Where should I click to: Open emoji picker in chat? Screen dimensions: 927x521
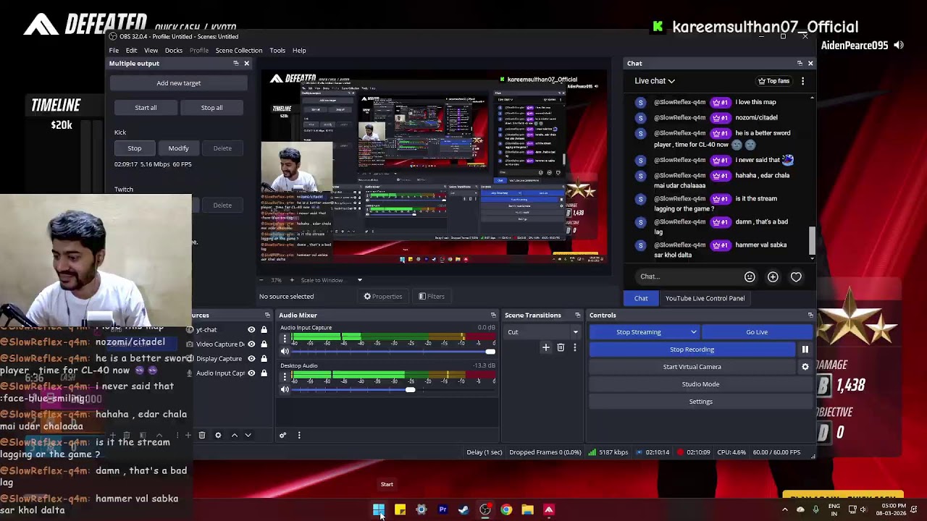coord(750,276)
